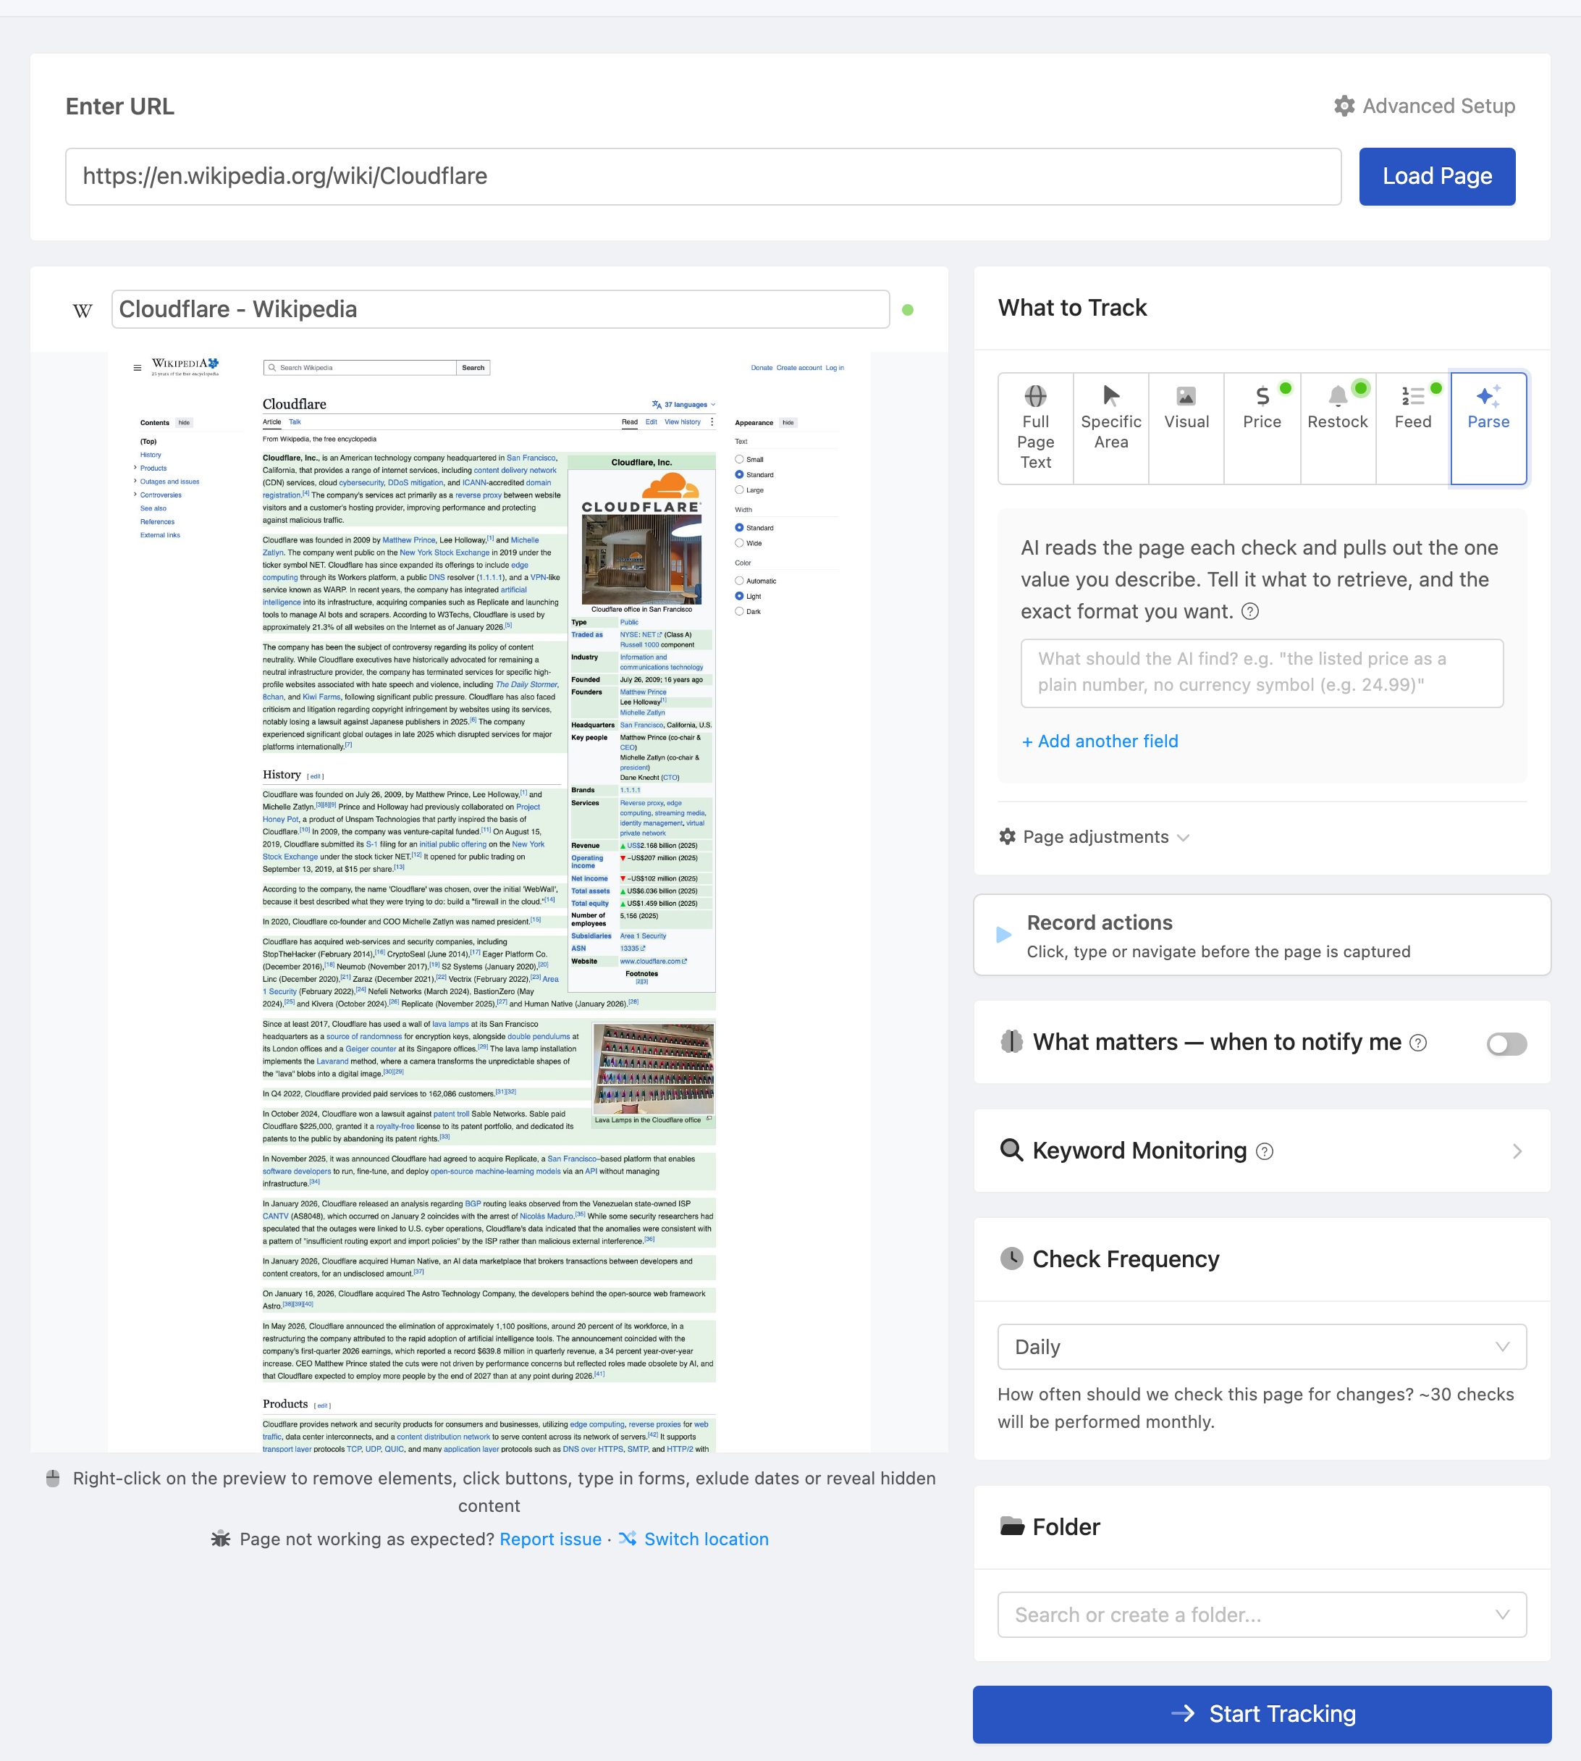Click the brain icon beside 'What matters'
The width and height of the screenshot is (1581, 1761).
click(x=1011, y=1042)
